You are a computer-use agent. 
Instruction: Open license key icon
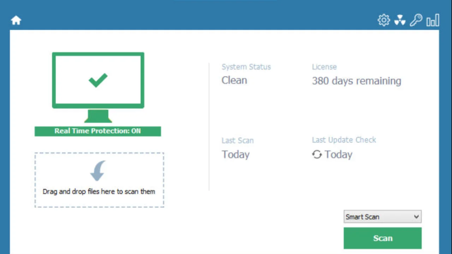click(x=416, y=20)
